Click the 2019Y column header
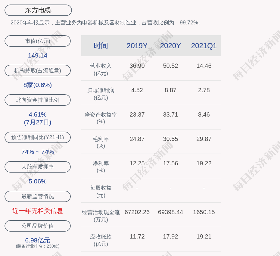This screenshot has width=280, height=256. 137,46
